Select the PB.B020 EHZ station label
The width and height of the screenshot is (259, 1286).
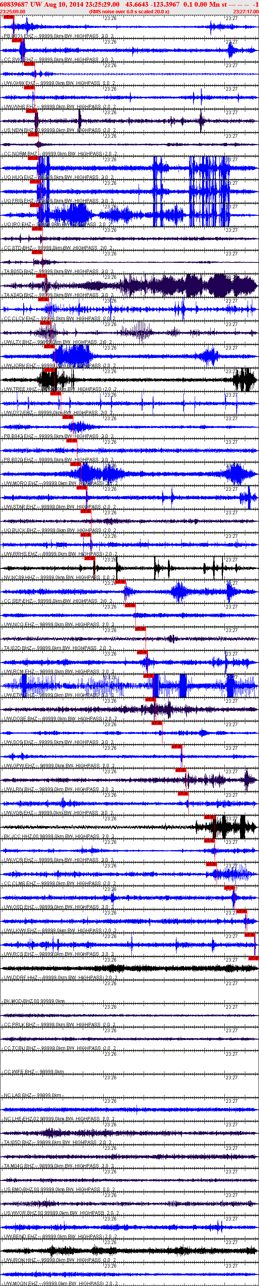pos(59,460)
